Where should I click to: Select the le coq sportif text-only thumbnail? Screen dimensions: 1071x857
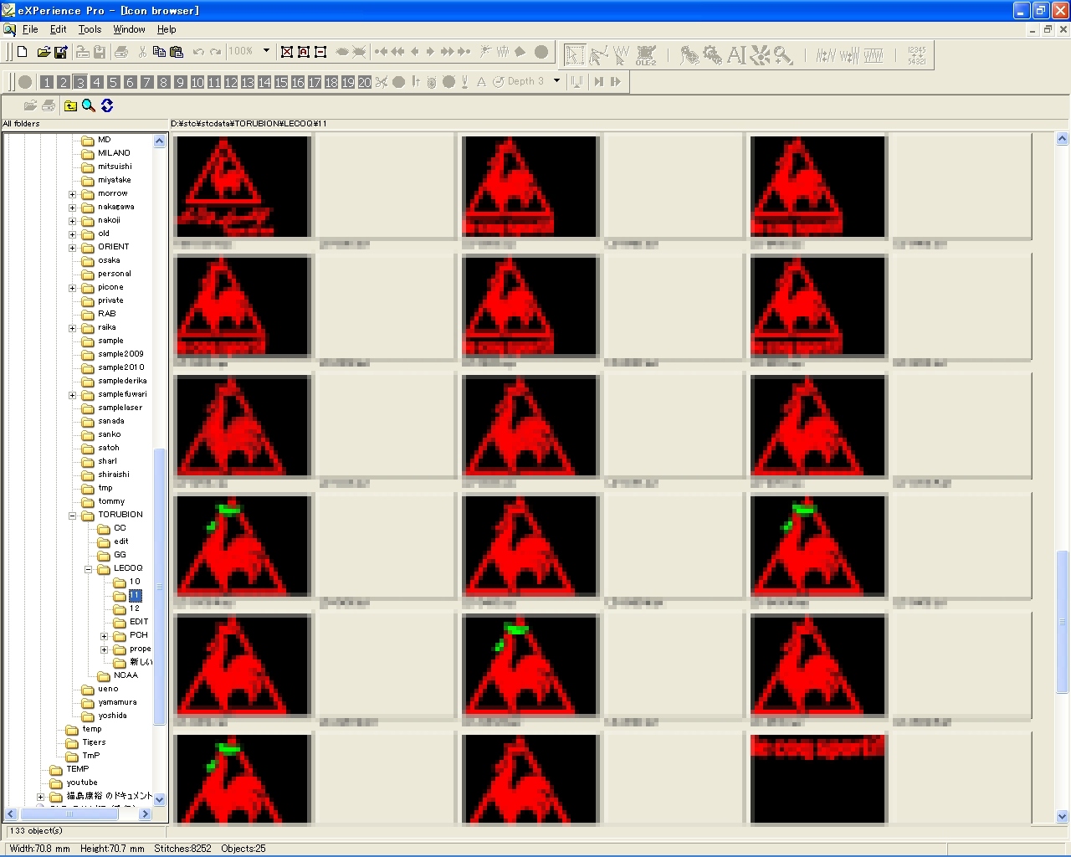coord(818,778)
